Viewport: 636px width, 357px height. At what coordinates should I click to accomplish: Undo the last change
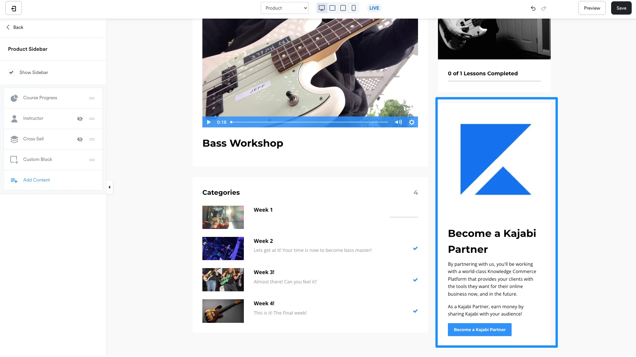533,8
